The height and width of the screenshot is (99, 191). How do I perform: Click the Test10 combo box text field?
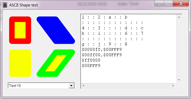[x=38, y=86]
